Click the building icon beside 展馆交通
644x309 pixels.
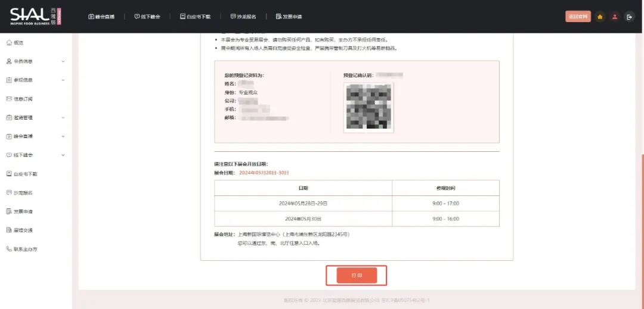pos(9,230)
